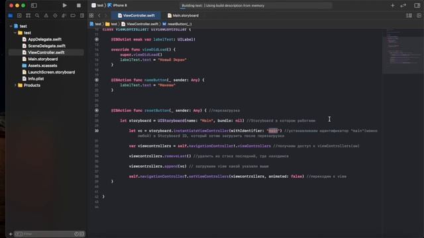The height and width of the screenshot is (238, 424).
Task: Select the test scheme in toolbar
Action: pyautogui.click(x=97, y=5)
